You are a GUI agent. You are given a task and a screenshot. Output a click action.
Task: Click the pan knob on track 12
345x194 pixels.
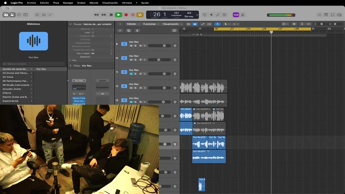(175, 88)
